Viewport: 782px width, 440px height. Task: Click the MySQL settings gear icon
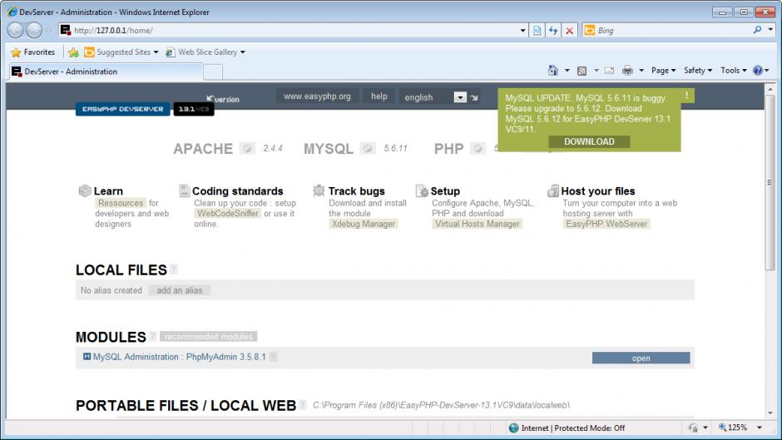[368, 149]
